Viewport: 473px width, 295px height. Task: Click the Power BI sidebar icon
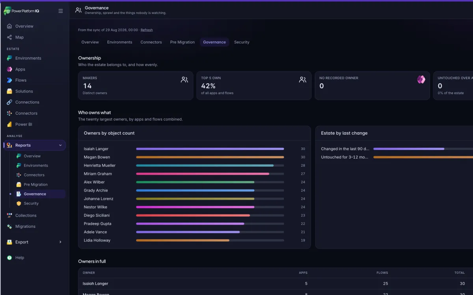coord(9,124)
